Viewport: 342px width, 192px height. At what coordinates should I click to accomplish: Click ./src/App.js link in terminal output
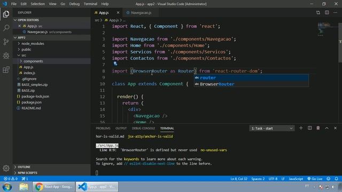click(107, 146)
